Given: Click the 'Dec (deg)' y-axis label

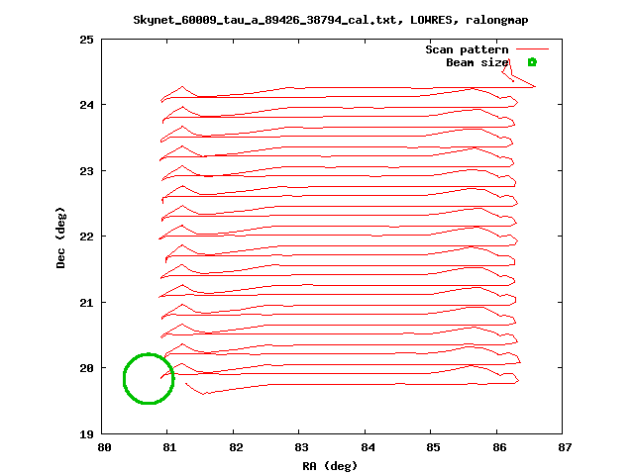Looking at the screenshot, I should pyautogui.click(x=60, y=237).
